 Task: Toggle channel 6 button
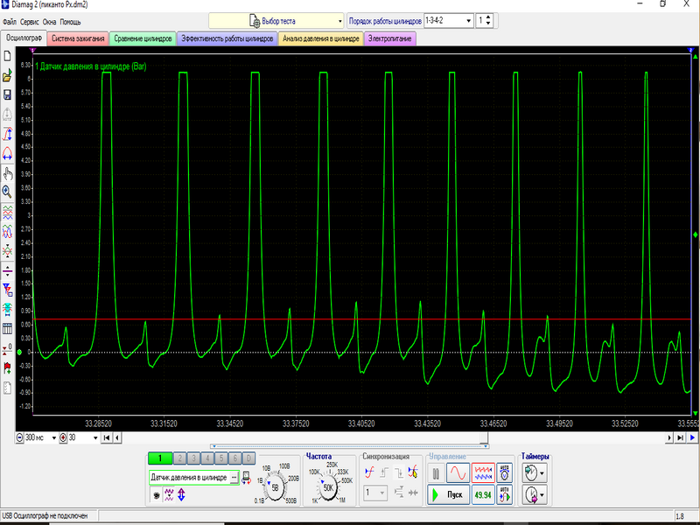point(234,458)
